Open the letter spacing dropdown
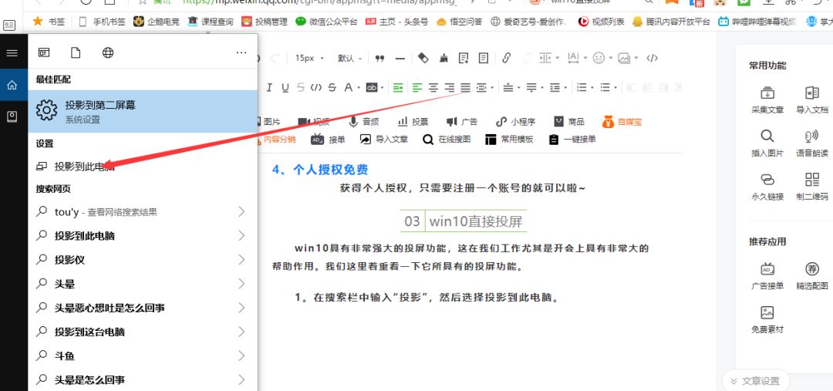This screenshot has height=391, width=833. pos(576,58)
